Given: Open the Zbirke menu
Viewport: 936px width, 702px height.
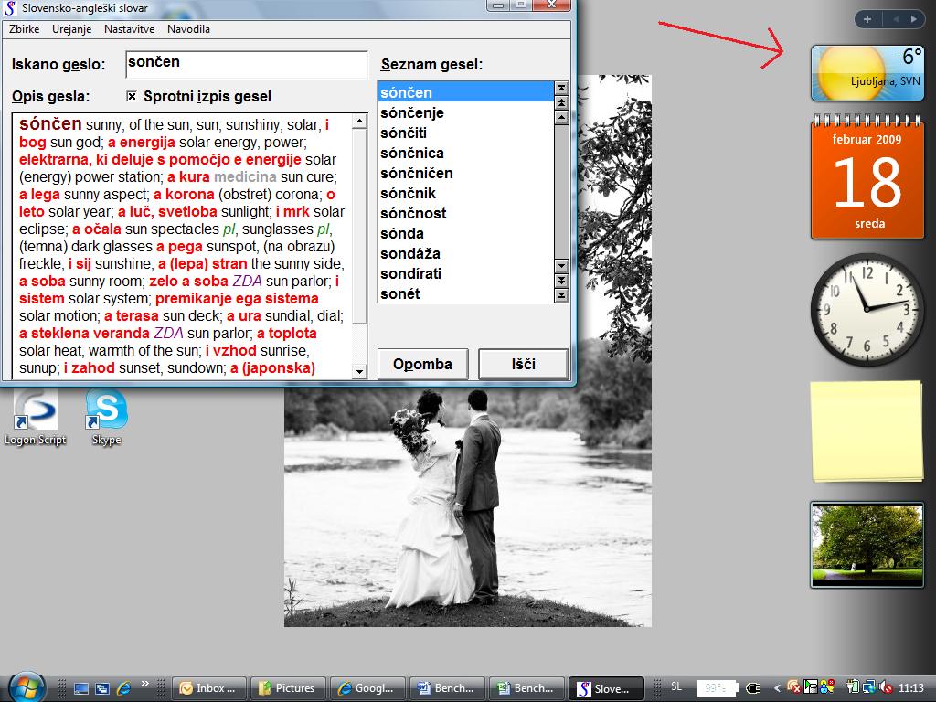Looking at the screenshot, I should 24,29.
